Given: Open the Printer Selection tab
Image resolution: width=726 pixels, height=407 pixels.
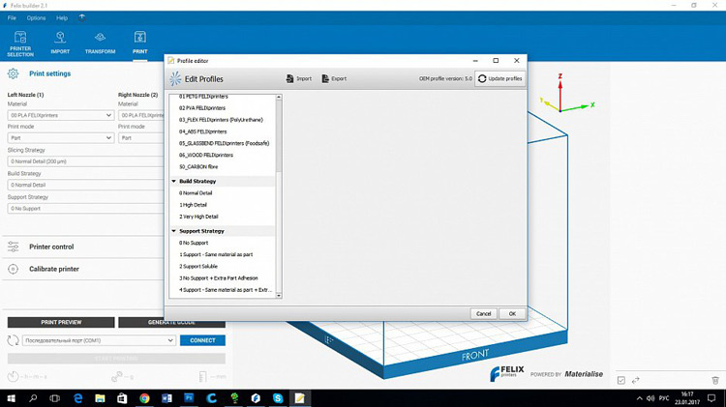Looking at the screenshot, I should click(x=20, y=44).
